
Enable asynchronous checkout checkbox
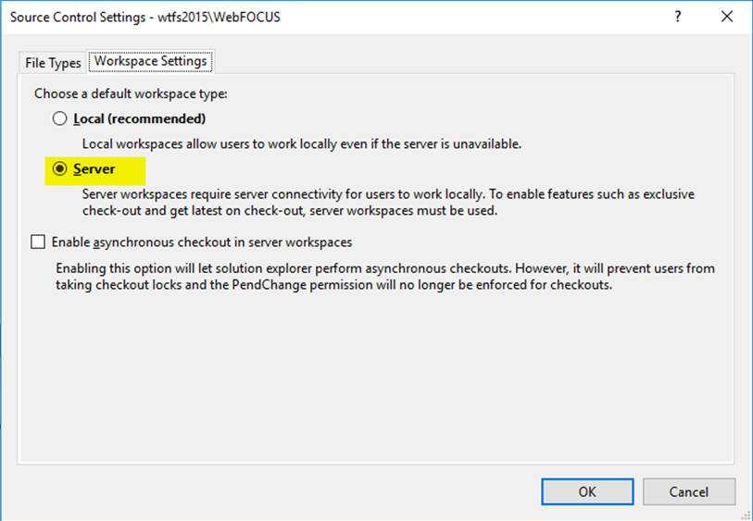pos(38,242)
